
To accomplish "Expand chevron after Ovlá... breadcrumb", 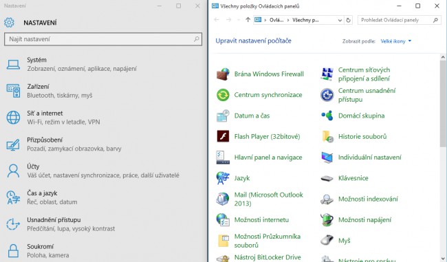I will click(288, 20).
